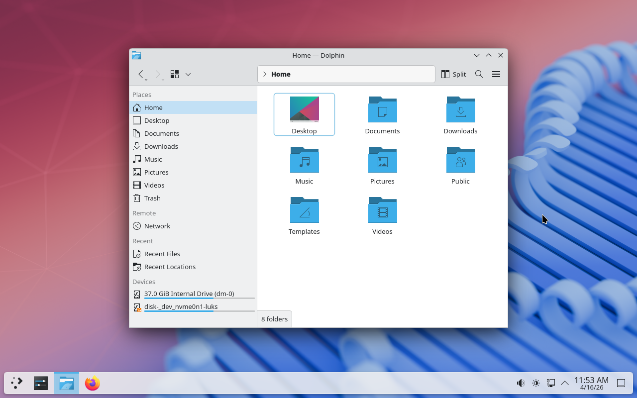Open the volume control in system tray

tap(521, 383)
